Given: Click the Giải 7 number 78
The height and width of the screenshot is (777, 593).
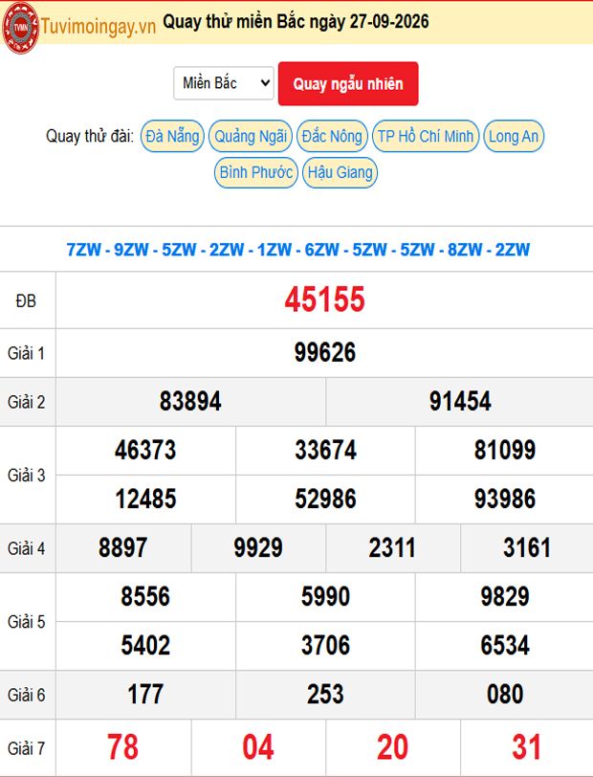Looking at the screenshot, I should 122,746.
